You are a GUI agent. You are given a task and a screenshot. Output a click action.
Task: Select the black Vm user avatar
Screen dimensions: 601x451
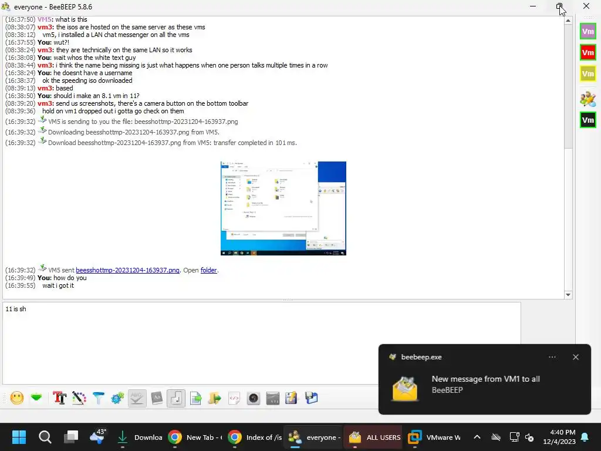pos(588,120)
